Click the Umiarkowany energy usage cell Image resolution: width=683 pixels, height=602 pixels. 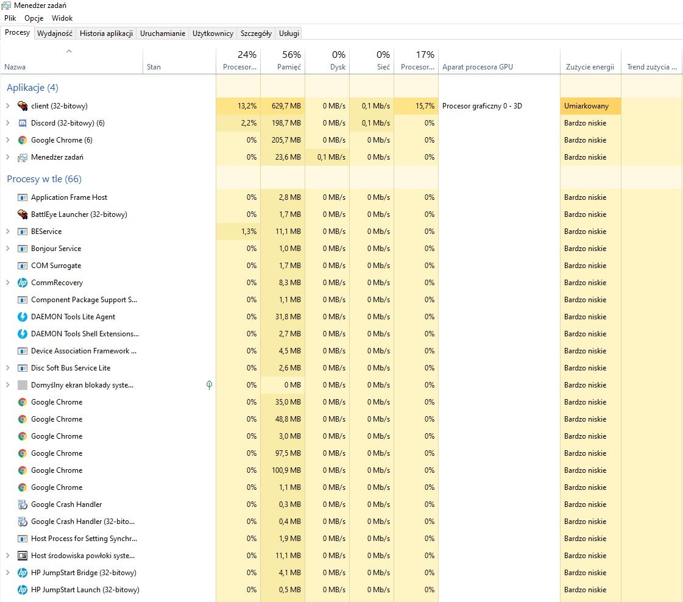(590, 106)
